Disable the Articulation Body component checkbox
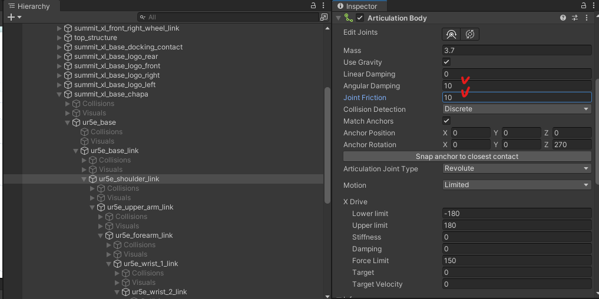This screenshot has width=599, height=299. (360, 18)
